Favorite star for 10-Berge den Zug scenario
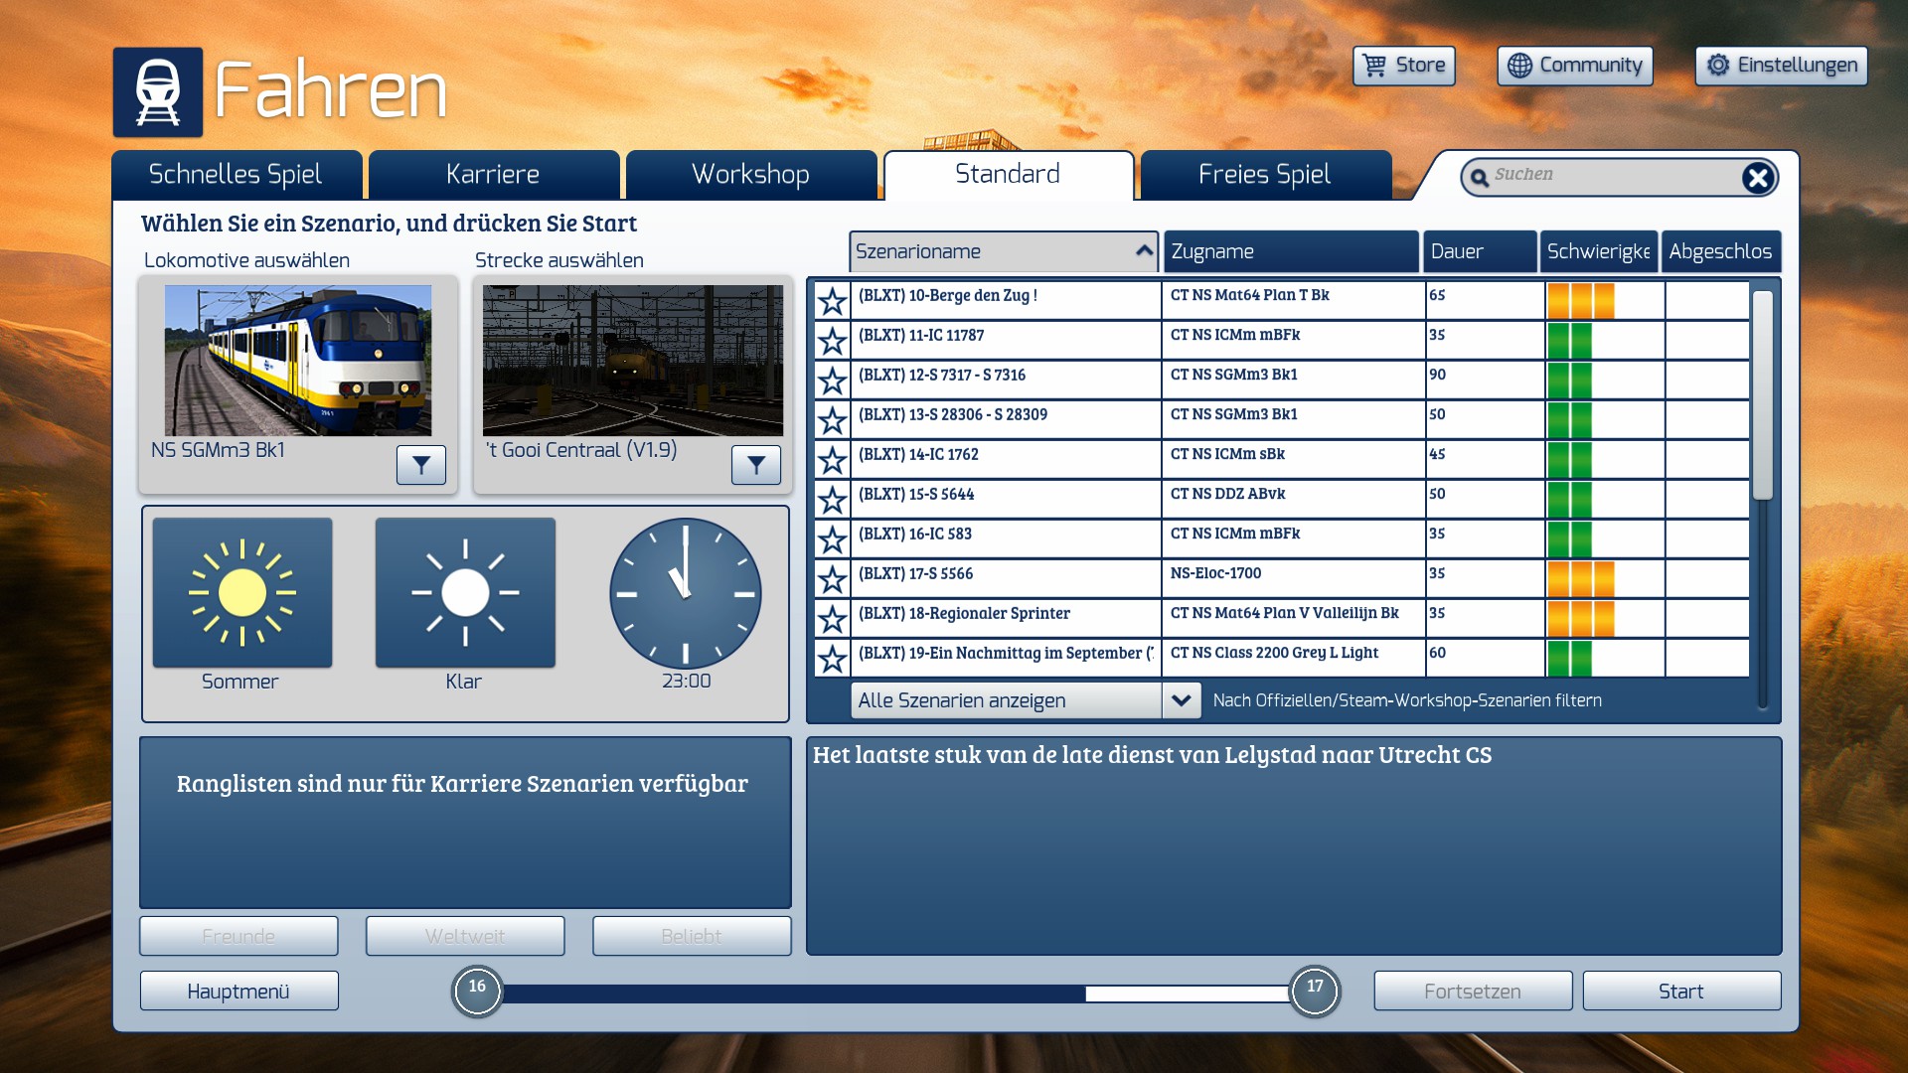The height and width of the screenshot is (1073, 1908). pos(833,301)
